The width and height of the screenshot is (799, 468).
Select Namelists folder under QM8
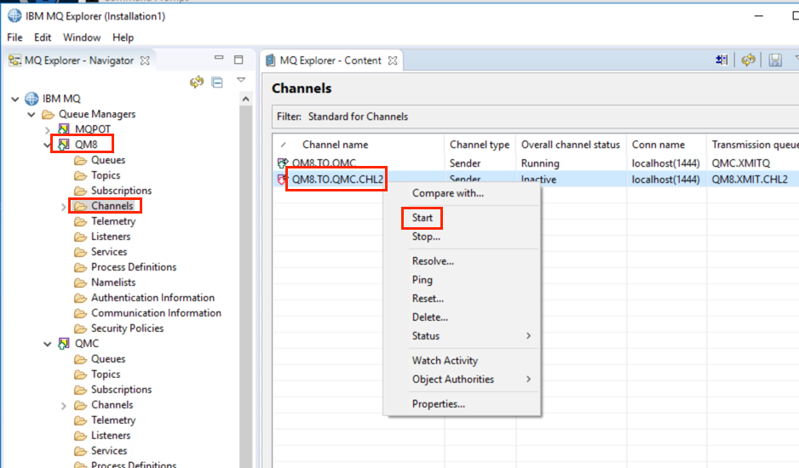[113, 283]
